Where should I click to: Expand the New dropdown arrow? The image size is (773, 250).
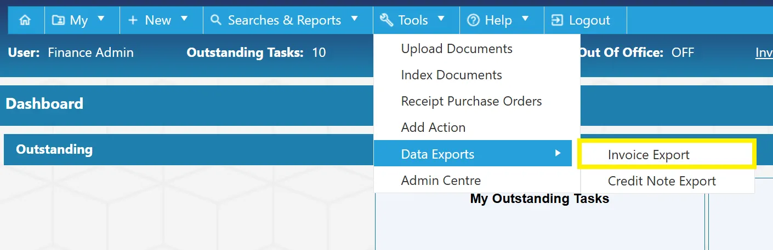[x=184, y=19]
